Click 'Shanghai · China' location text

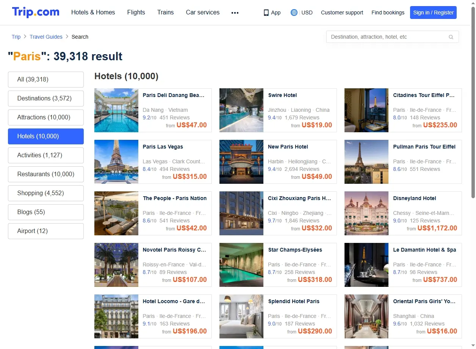[413, 316]
